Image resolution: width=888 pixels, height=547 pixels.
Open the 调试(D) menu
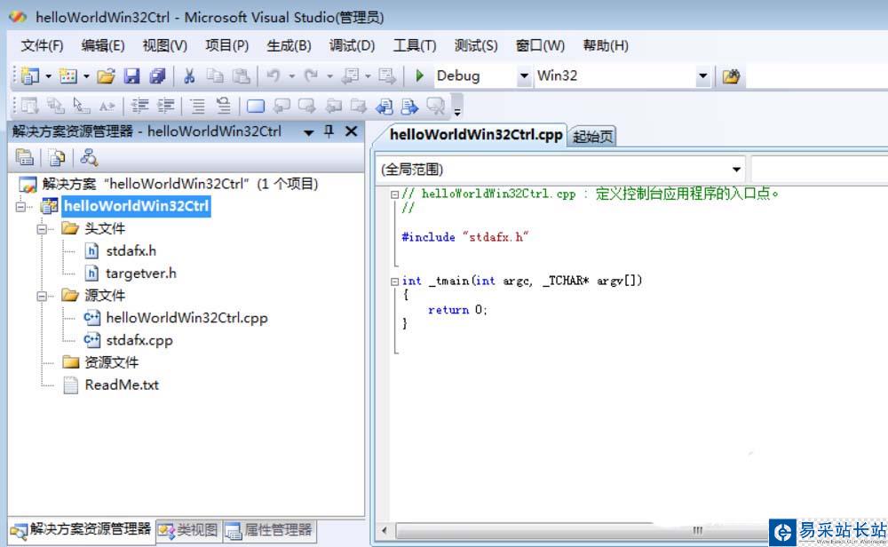(352, 45)
